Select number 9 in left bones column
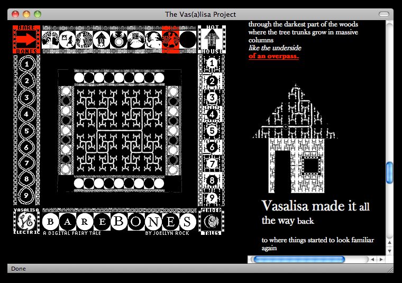This screenshot has width=402, height=283. tap(27, 195)
